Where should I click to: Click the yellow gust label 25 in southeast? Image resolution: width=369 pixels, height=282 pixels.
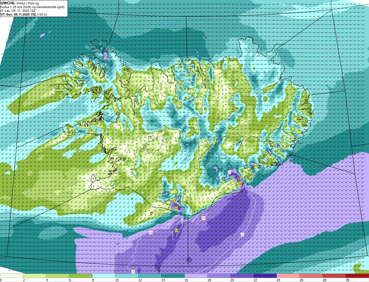[256, 166]
